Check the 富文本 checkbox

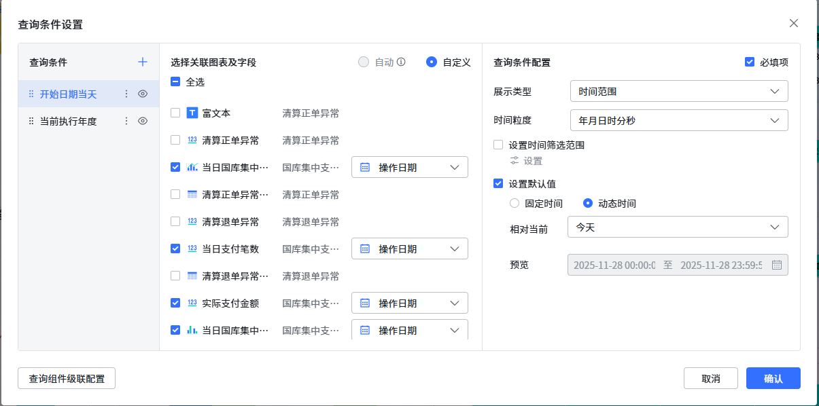[x=175, y=113]
